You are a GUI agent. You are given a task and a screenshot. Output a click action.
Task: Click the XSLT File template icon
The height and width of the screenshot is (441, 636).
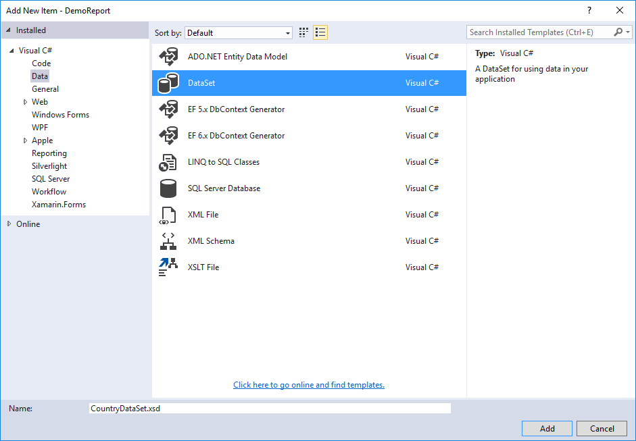168,267
